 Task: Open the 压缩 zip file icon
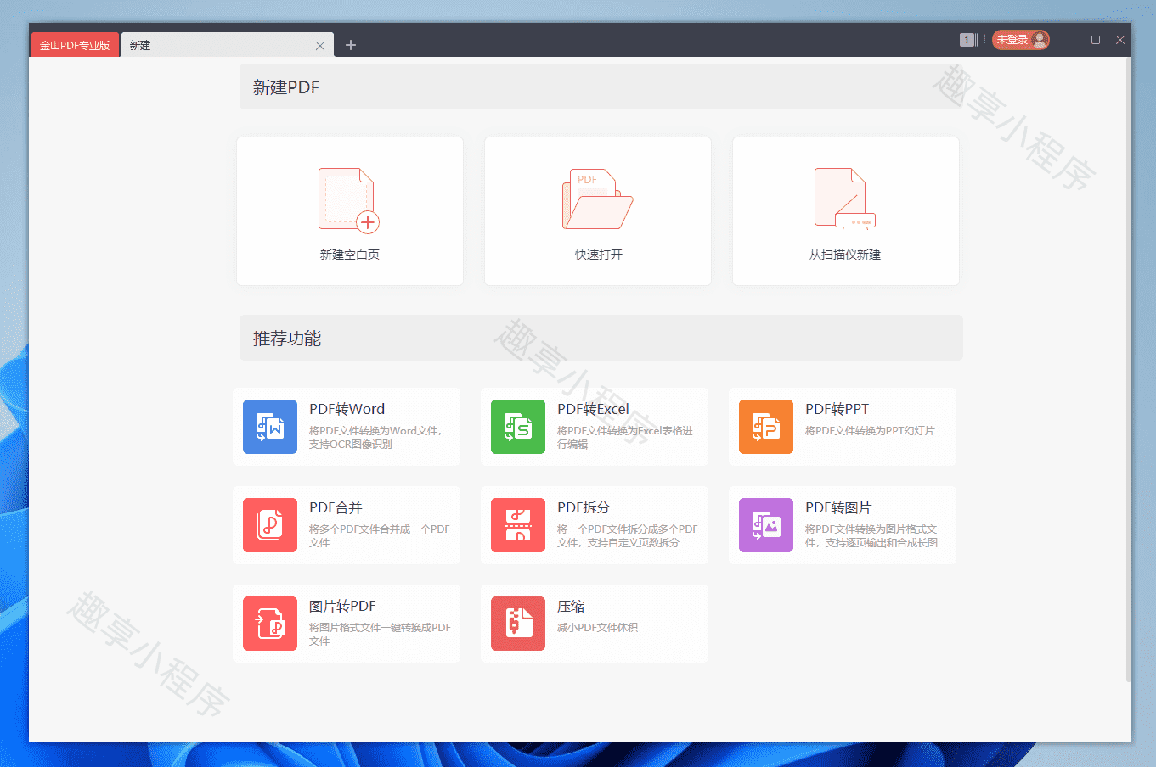click(518, 624)
